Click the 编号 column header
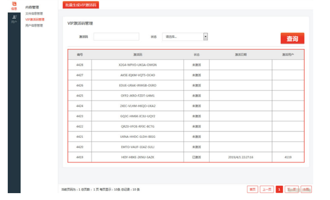Image resolution: width=330 pixels, height=200 pixels. coord(79,54)
